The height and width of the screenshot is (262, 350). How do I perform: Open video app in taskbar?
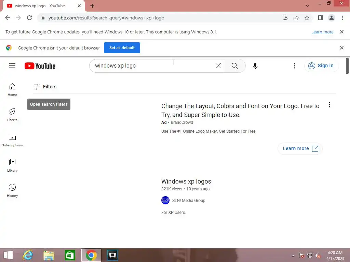[112, 255]
